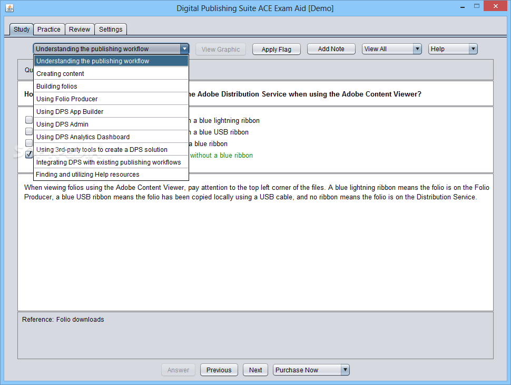
Task: Click the question text about Adobe Distribution Service
Action: point(305,94)
